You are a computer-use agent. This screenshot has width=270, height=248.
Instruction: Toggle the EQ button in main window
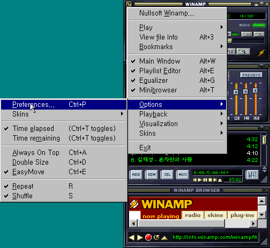pyautogui.click(x=246, y=34)
